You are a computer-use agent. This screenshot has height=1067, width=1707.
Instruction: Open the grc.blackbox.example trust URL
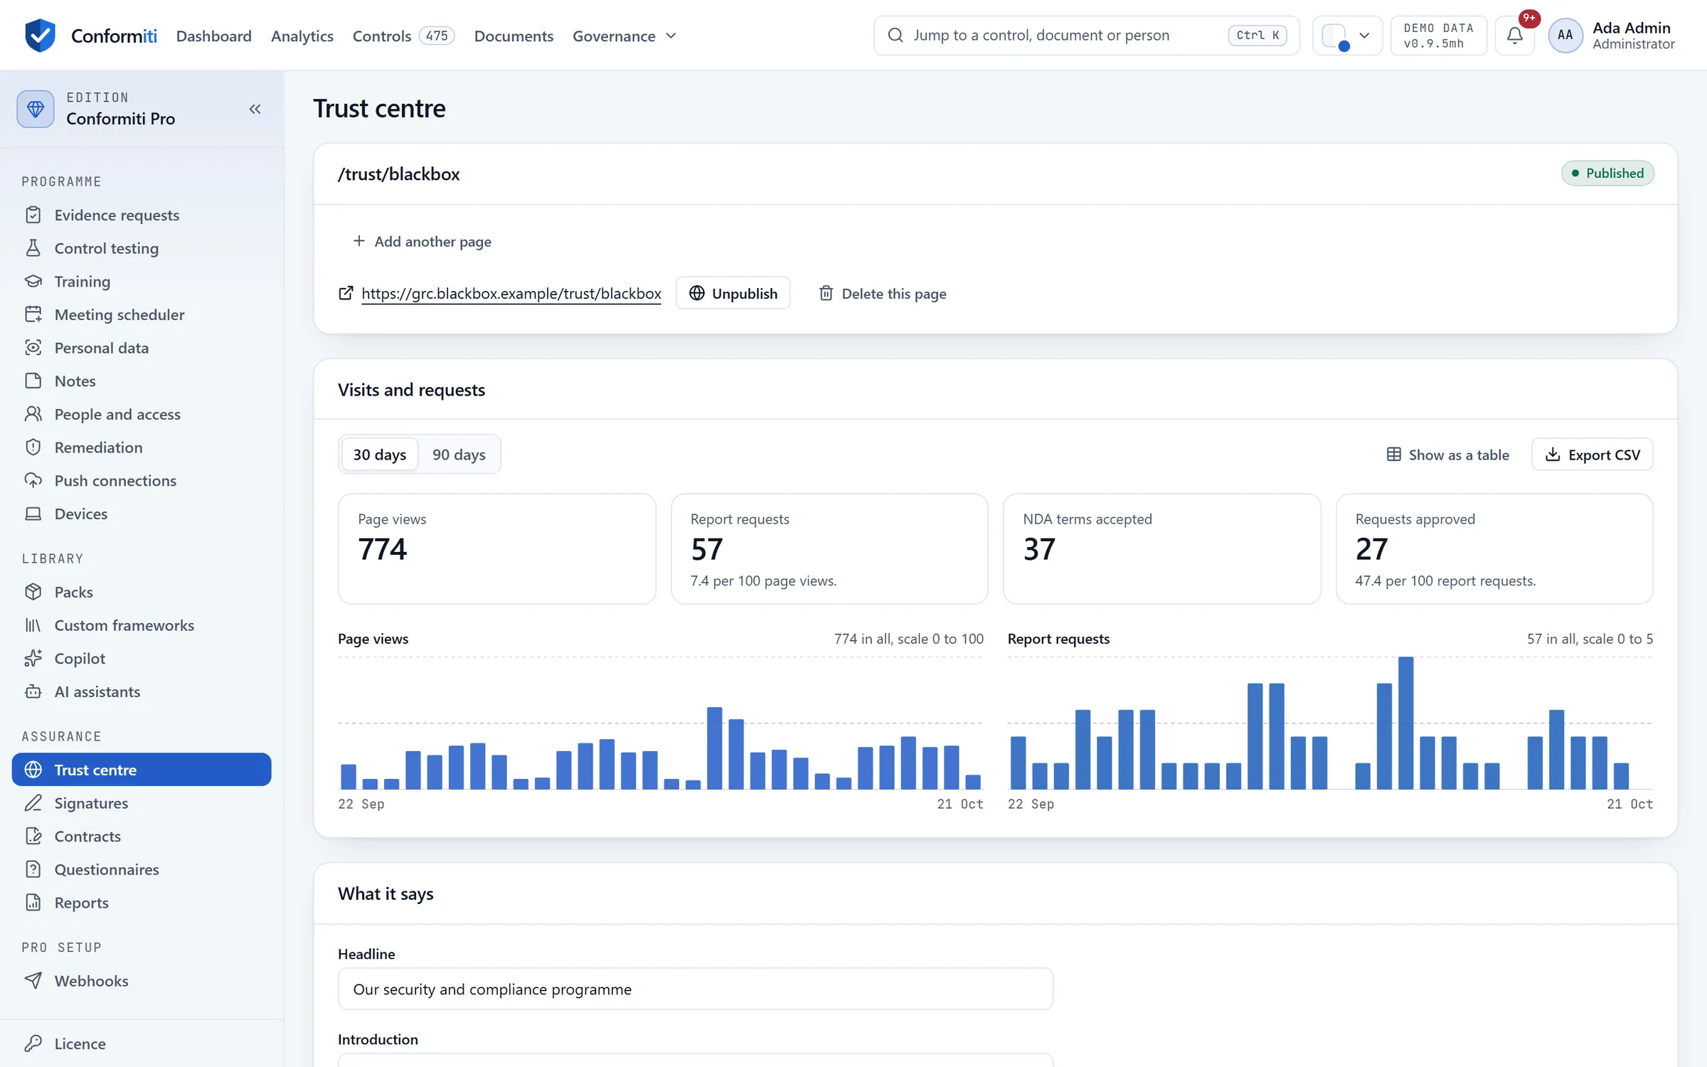point(511,293)
